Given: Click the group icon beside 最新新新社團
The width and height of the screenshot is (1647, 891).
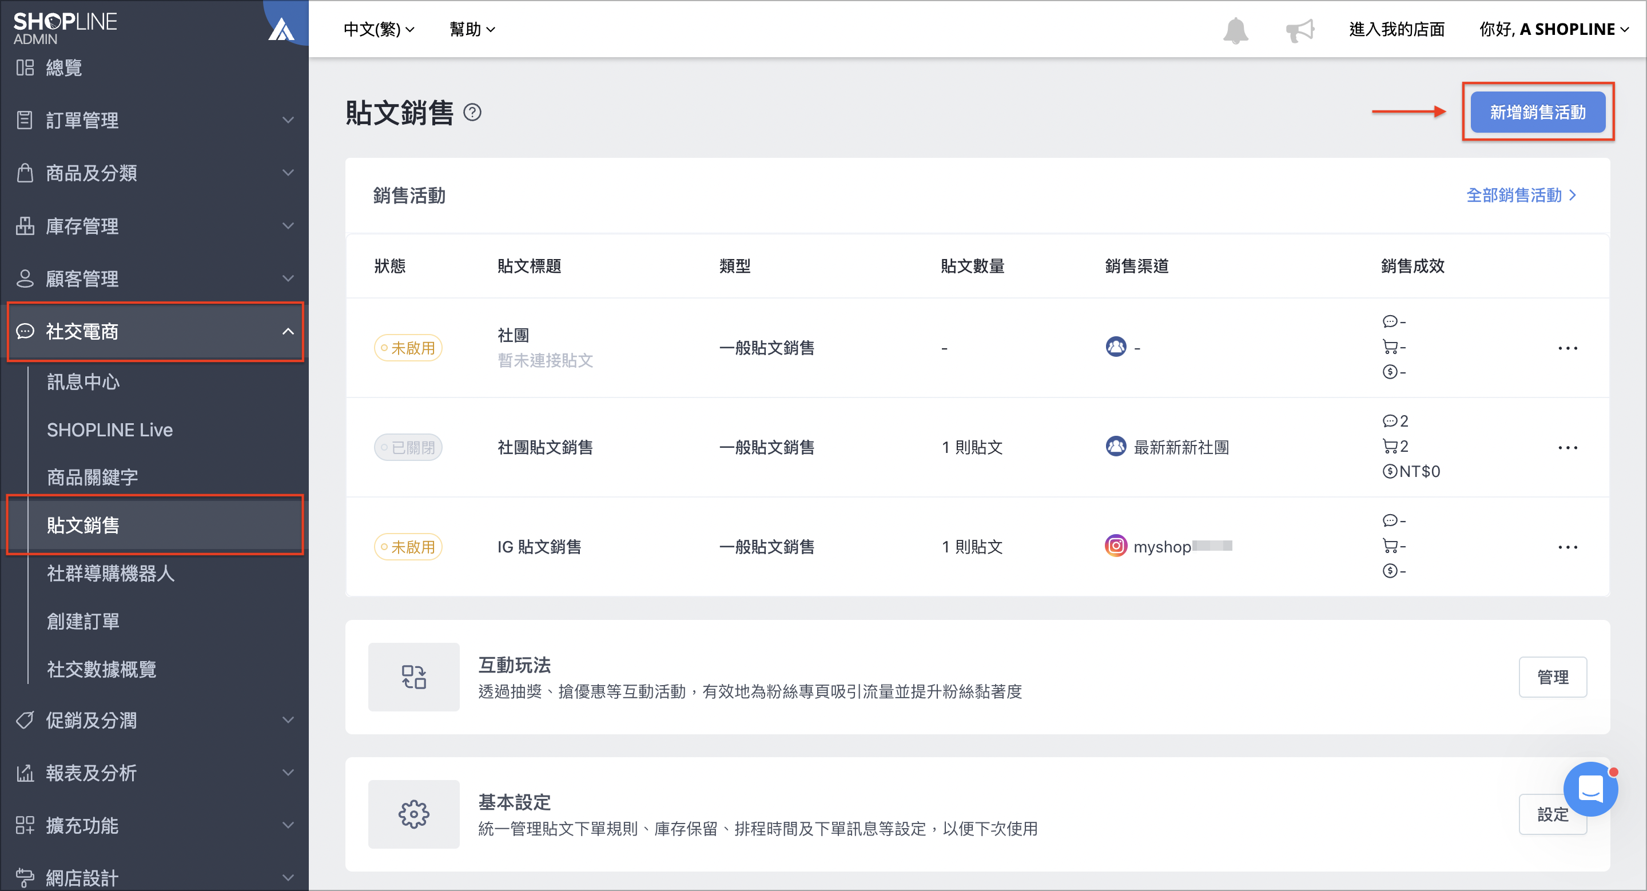Looking at the screenshot, I should pyautogui.click(x=1116, y=446).
